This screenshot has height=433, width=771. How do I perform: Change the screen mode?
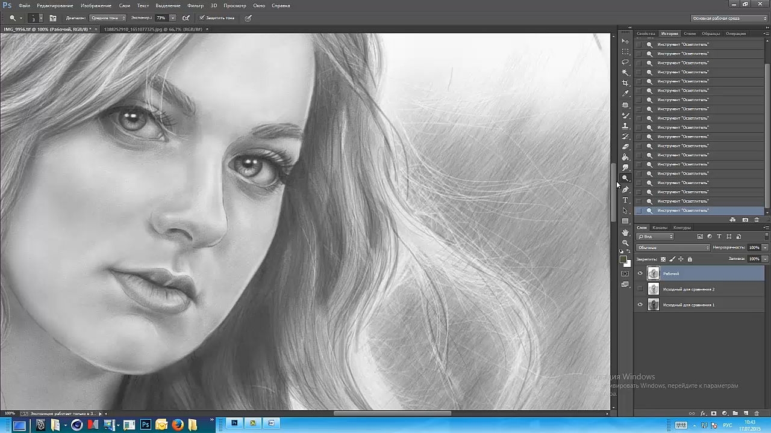(x=625, y=285)
